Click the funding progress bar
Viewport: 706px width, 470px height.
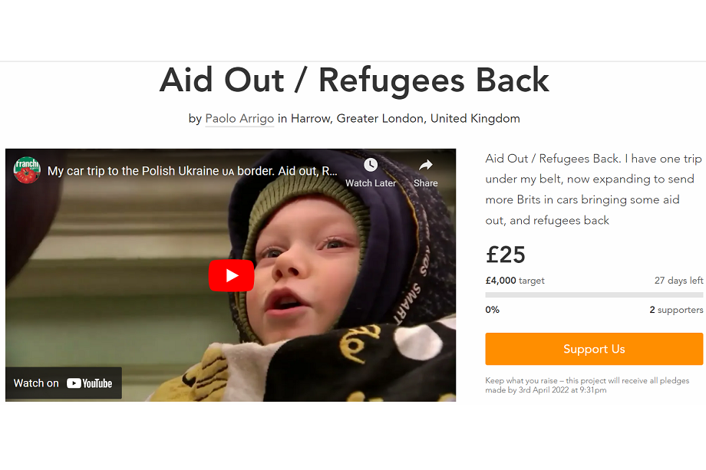[x=594, y=295]
